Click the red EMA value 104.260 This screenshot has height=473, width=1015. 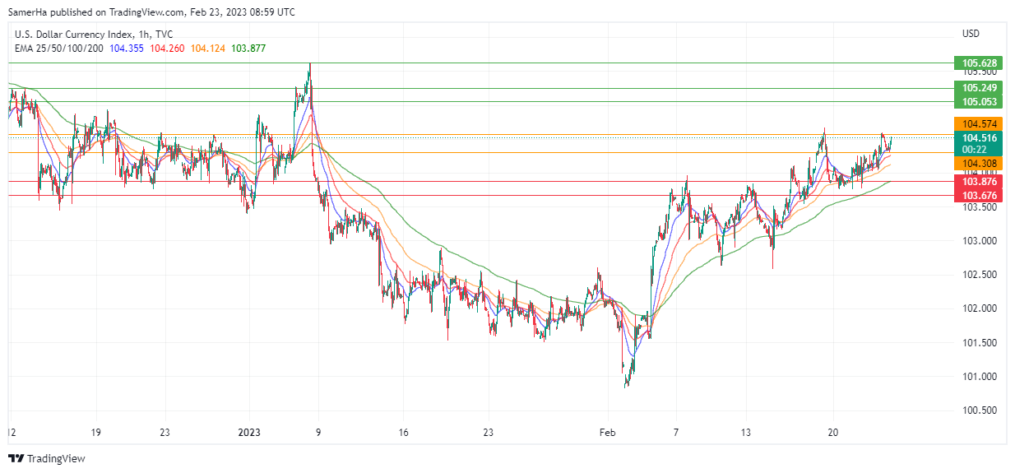167,49
